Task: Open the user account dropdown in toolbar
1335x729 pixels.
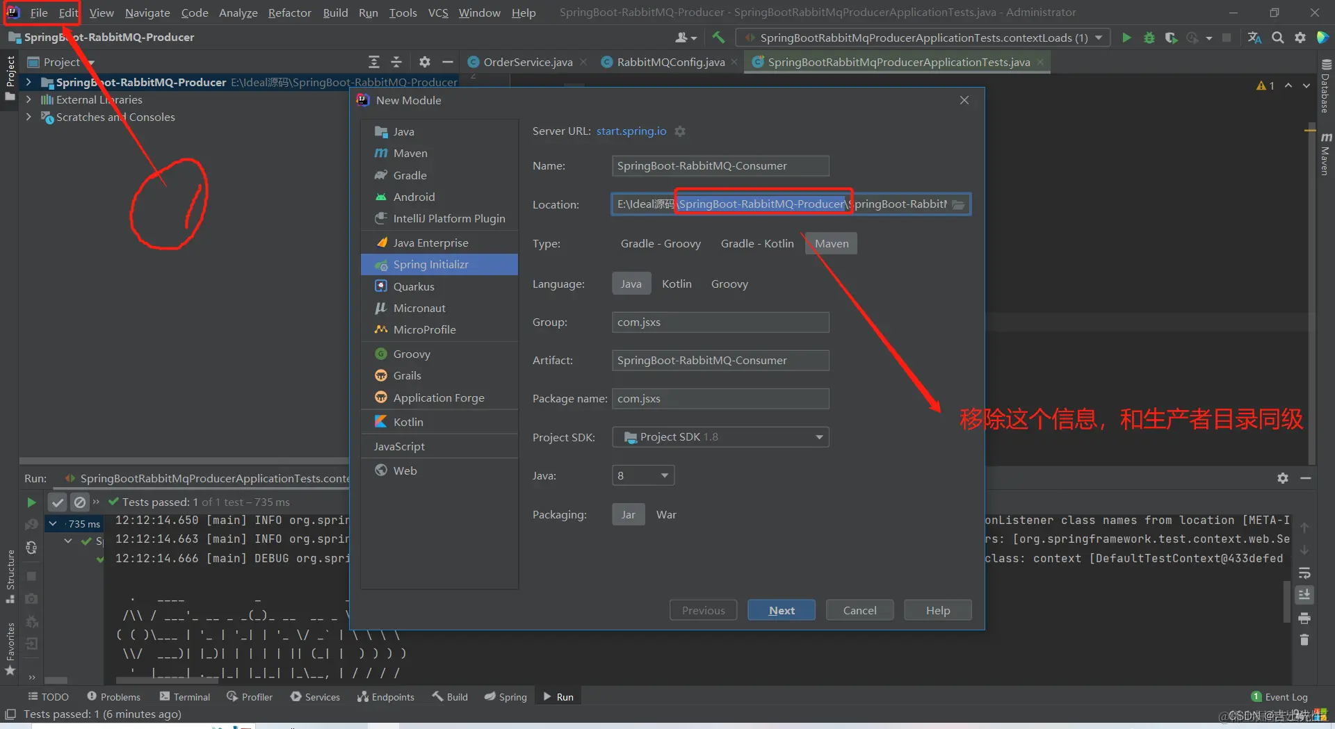Action: click(686, 38)
